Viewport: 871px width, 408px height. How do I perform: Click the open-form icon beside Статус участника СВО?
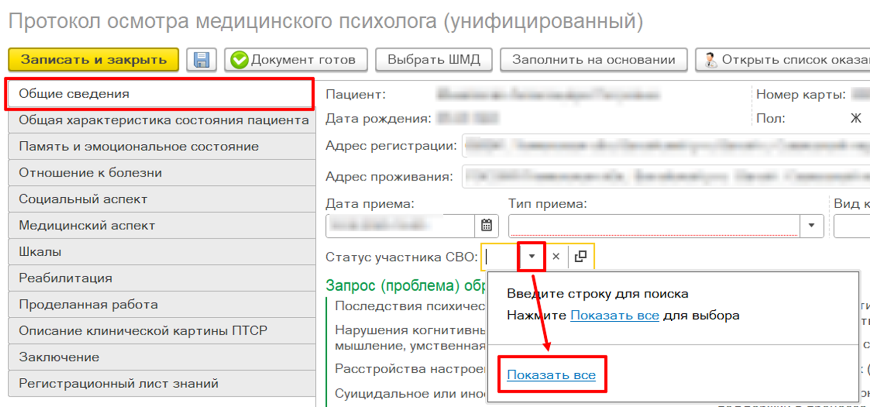tap(581, 256)
